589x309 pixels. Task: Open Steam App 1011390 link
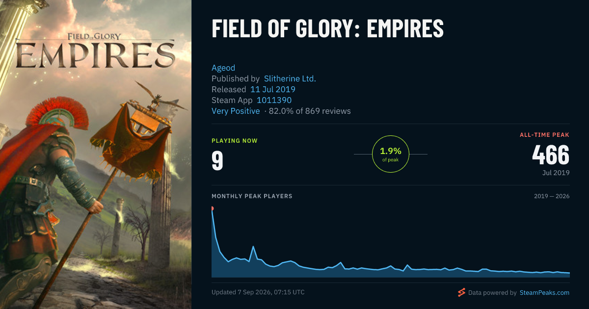[x=274, y=100]
